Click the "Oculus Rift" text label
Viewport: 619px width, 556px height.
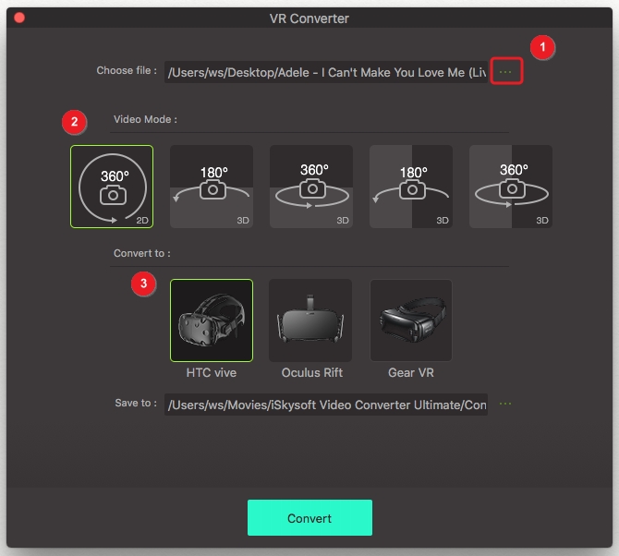tap(311, 373)
